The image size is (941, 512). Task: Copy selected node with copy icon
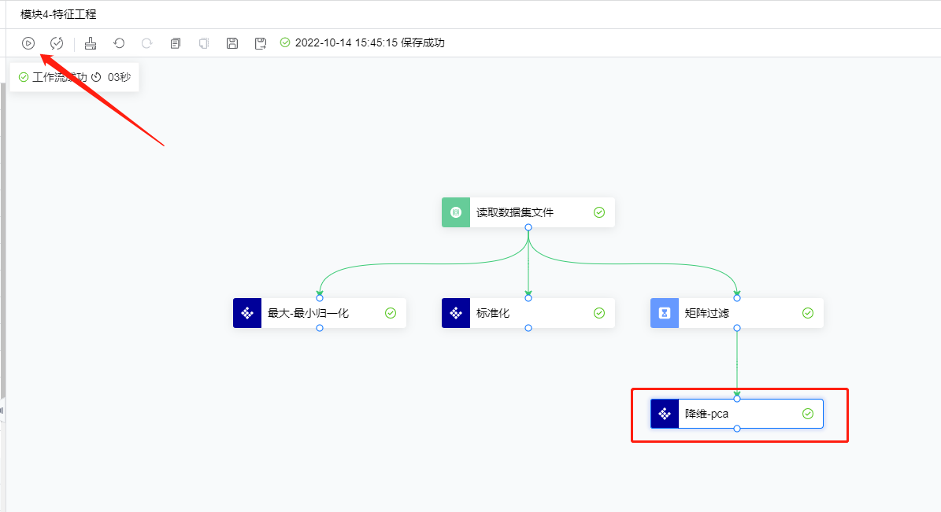(176, 43)
